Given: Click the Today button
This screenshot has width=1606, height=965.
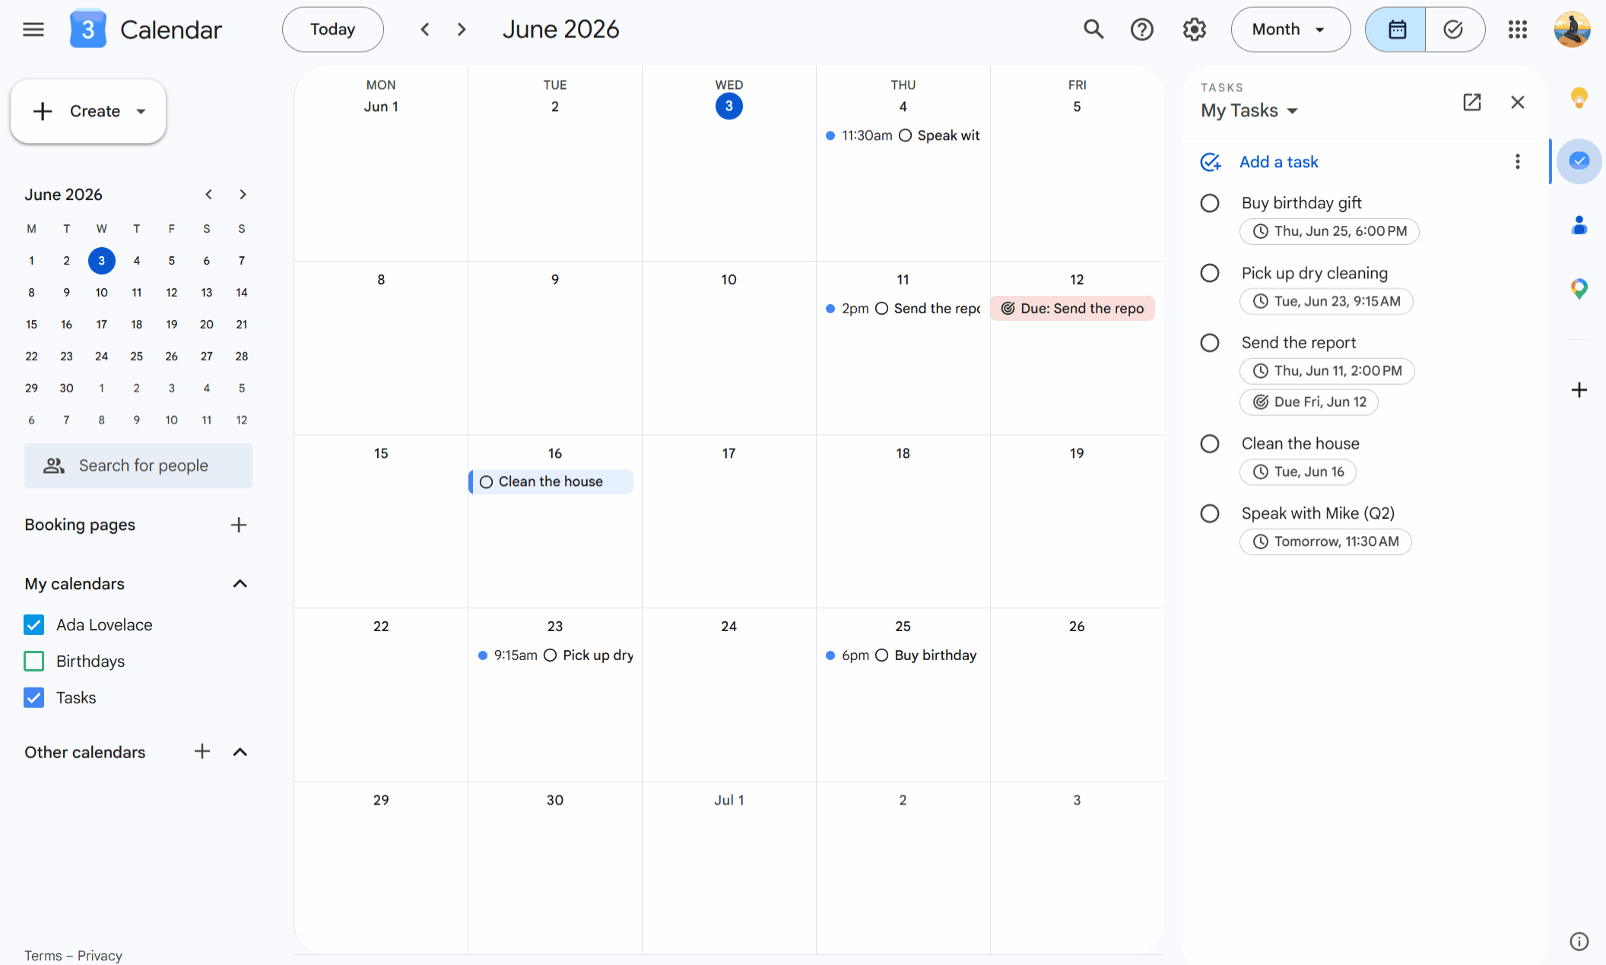Looking at the screenshot, I should tap(333, 30).
